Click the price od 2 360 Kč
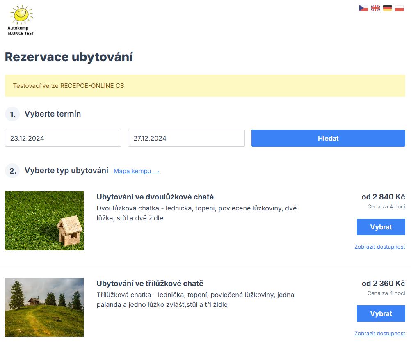Viewport: 411px width, 343px height. (383, 283)
